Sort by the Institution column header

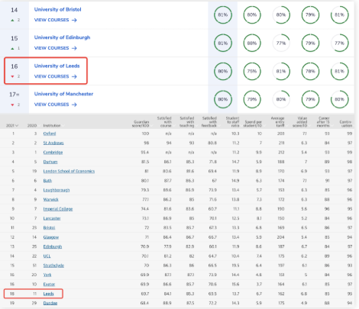[x=52, y=125]
